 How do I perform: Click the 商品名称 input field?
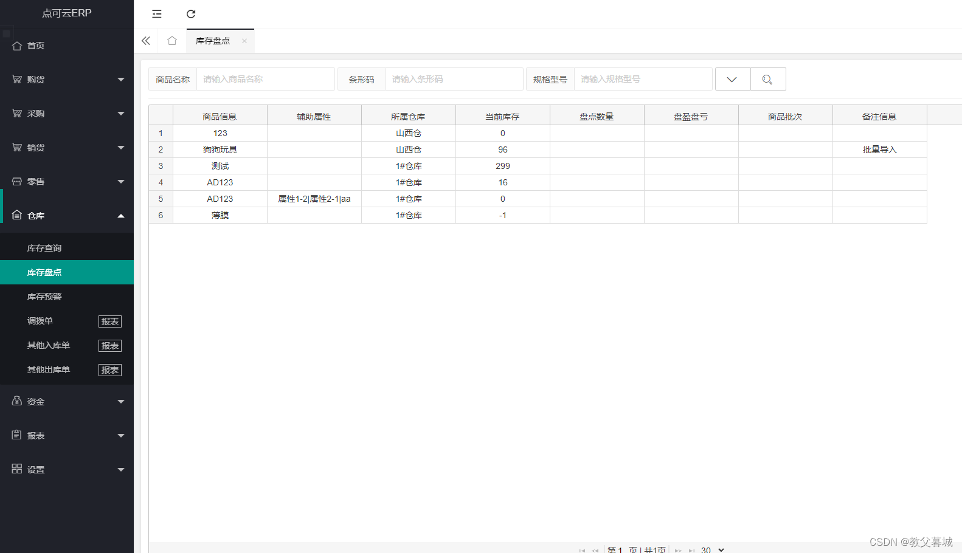[x=266, y=79]
